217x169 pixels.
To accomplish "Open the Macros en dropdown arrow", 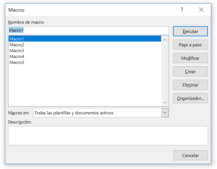I will [165, 113].
